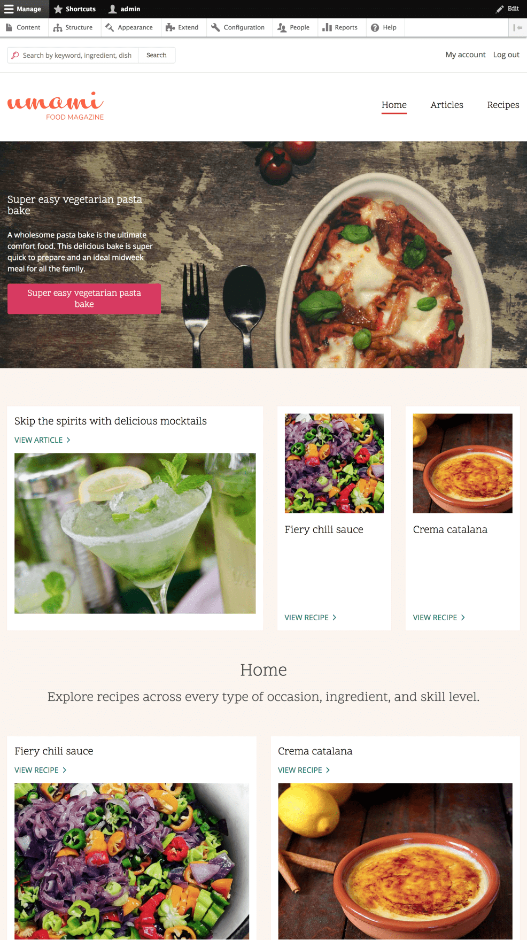Open the Help admin menu
527x940 pixels.
[384, 27]
